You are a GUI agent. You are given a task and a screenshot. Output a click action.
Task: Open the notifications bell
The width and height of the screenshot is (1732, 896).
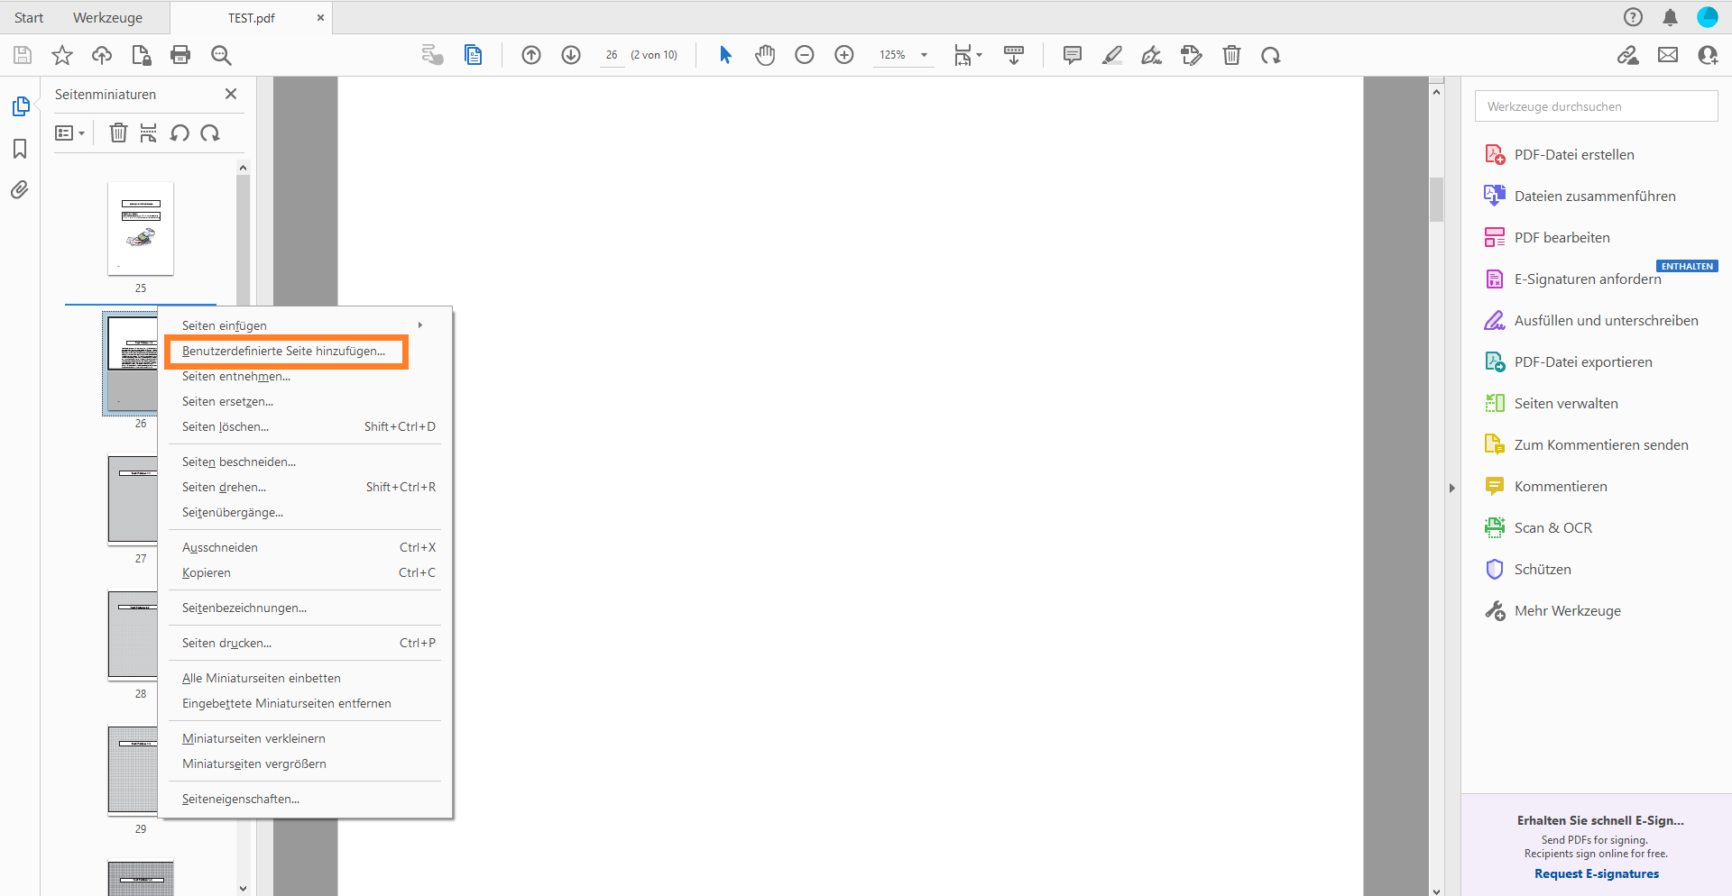[1671, 17]
